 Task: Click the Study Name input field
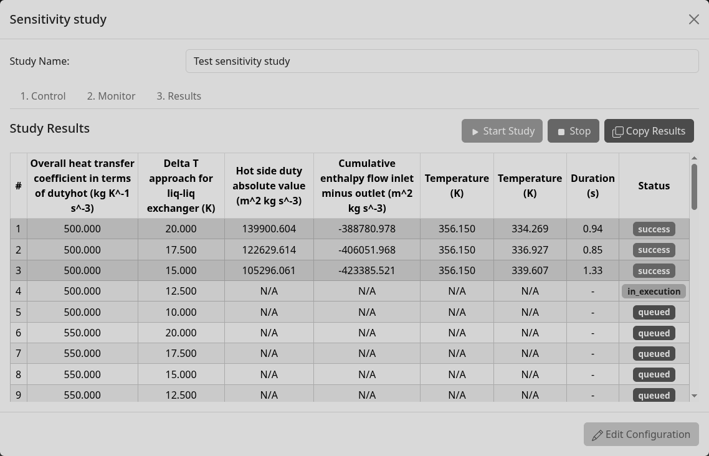(442, 60)
